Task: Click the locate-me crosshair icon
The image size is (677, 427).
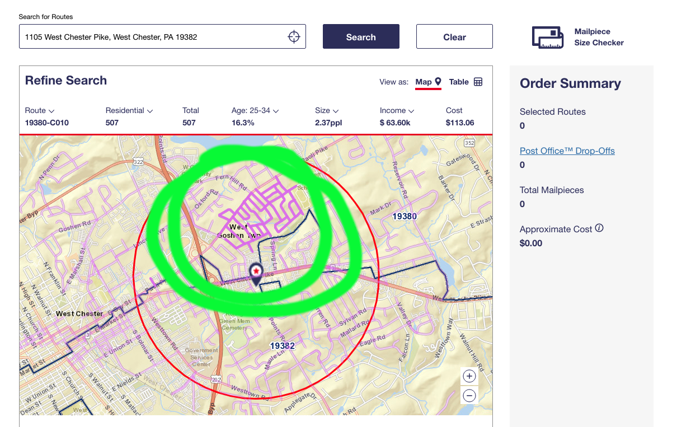Action: [x=294, y=37]
